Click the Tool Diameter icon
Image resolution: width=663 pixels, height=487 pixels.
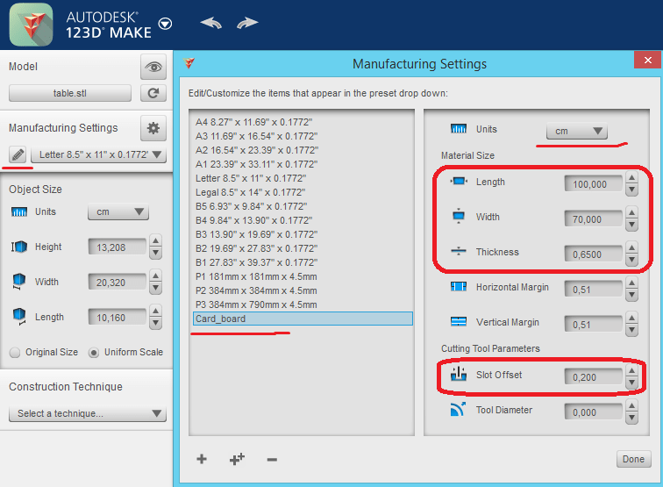pyautogui.click(x=459, y=409)
